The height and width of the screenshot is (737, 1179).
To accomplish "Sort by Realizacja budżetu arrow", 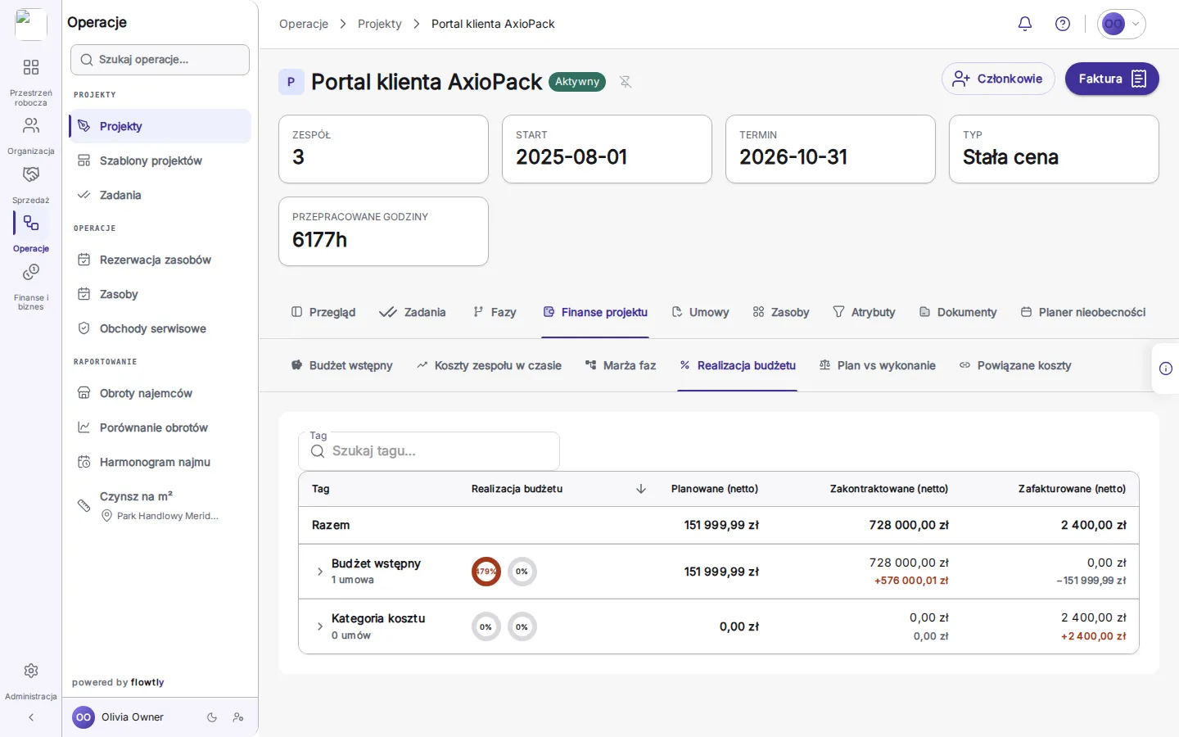I will (x=641, y=489).
